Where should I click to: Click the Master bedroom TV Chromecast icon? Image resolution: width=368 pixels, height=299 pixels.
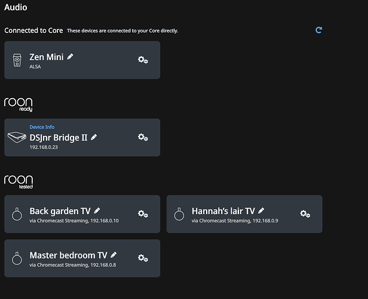click(17, 258)
